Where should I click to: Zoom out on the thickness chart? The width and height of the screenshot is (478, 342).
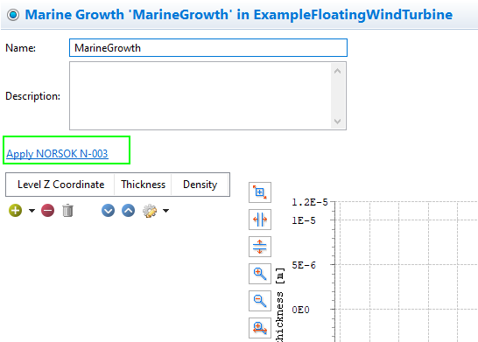(260, 301)
